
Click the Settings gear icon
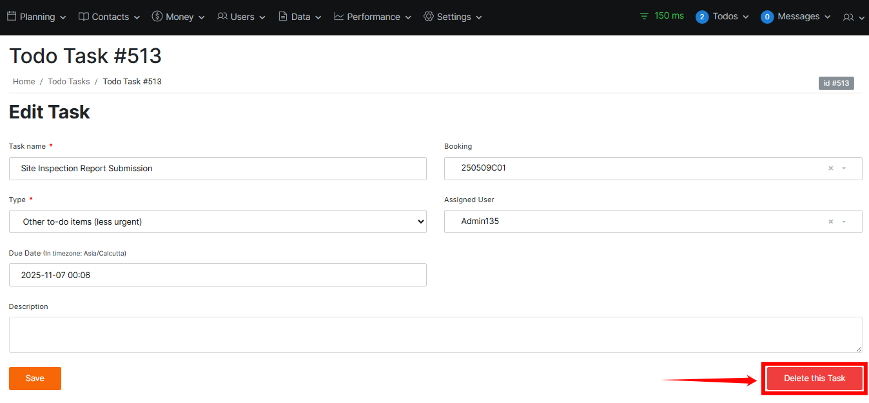click(429, 17)
